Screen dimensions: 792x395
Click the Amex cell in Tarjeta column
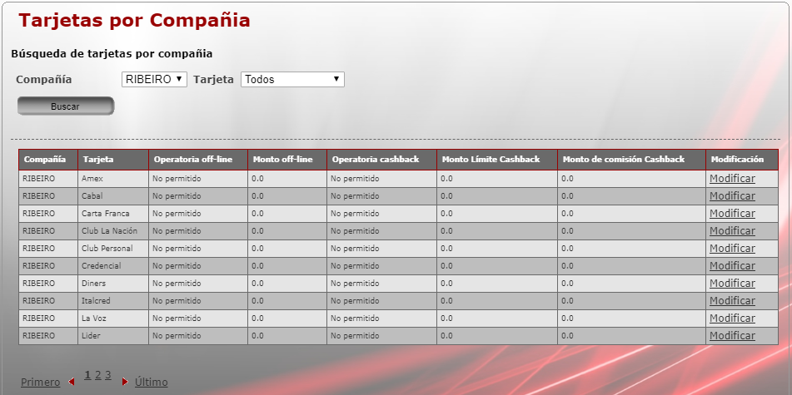[x=113, y=179]
